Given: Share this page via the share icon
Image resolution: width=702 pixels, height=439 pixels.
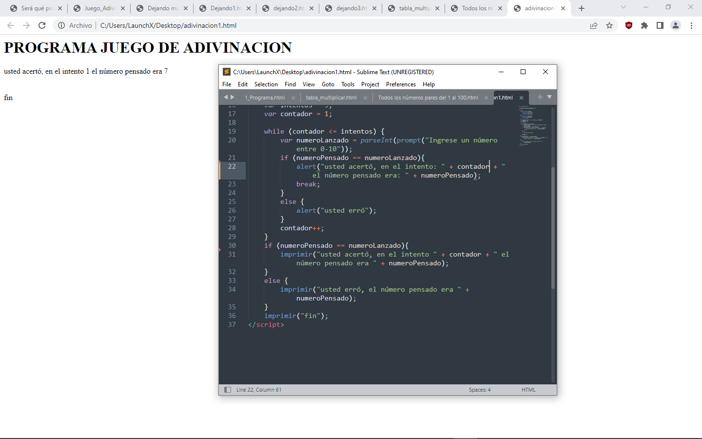Looking at the screenshot, I should click(594, 25).
